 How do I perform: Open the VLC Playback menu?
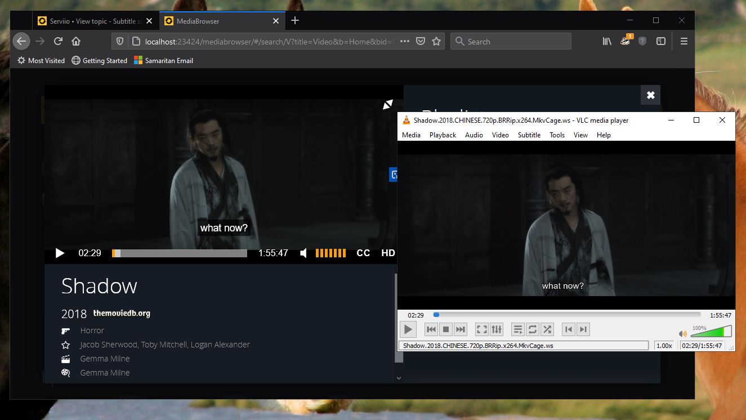tap(443, 135)
